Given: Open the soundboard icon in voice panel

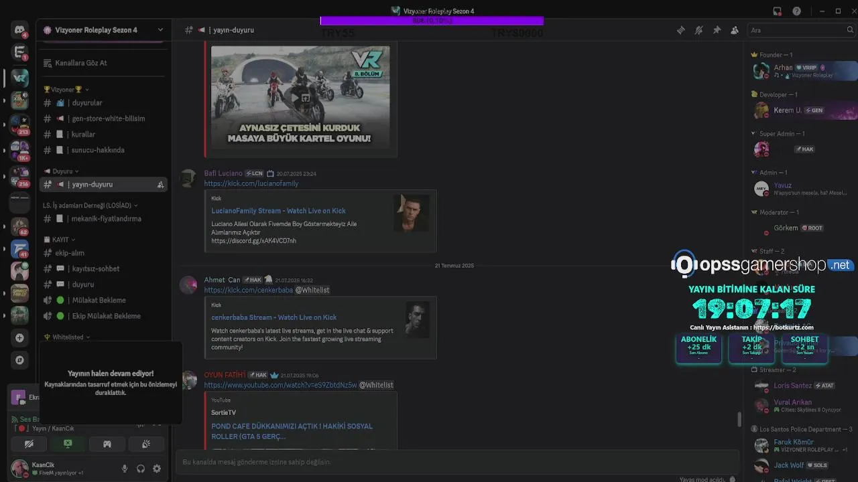Looking at the screenshot, I should click(x=146, y=444).
